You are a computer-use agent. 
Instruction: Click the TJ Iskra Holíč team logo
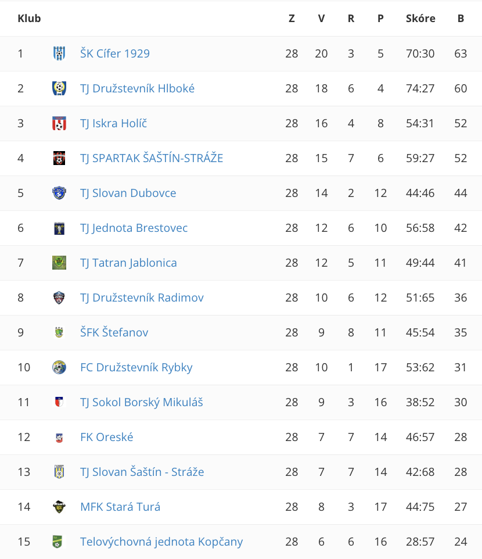pos(59,123)
